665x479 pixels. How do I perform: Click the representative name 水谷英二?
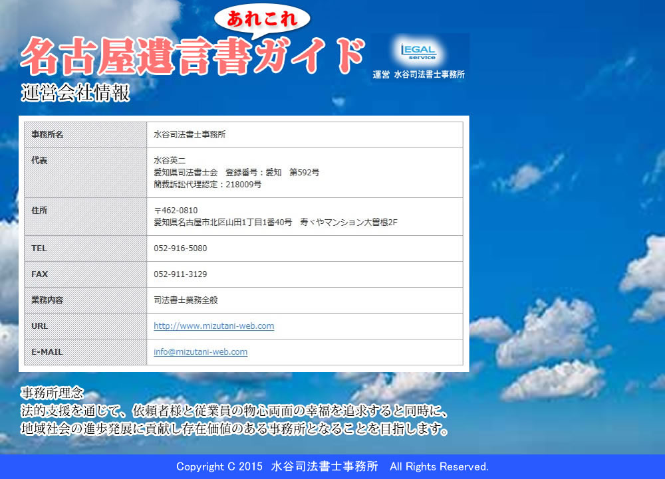coord(170,161)
